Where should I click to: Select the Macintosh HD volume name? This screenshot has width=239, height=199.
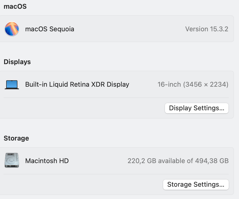pos(47,161)
